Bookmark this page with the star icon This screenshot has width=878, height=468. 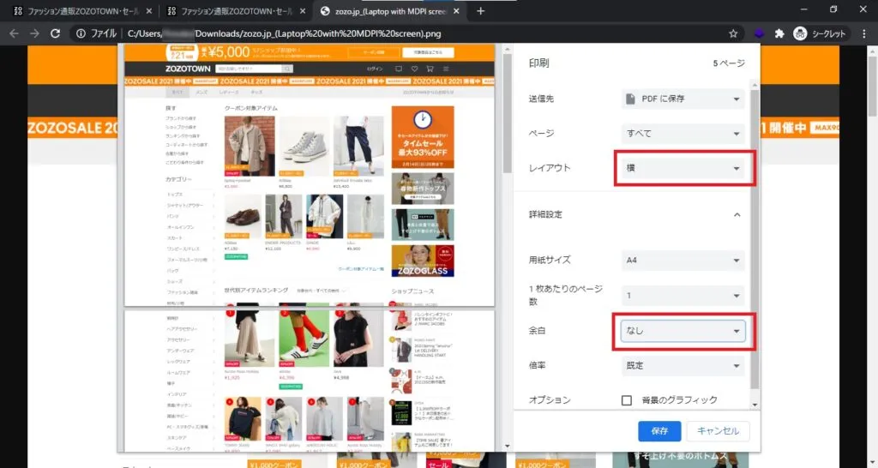point(733,33)
